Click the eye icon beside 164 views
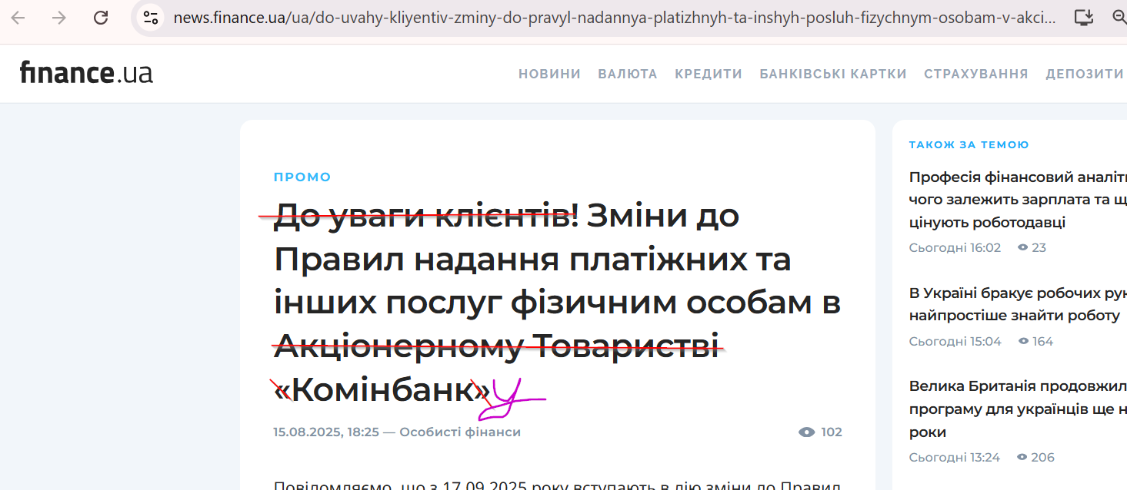The height and width of the screenshot is (490, 1127). tap(1022, 341)
